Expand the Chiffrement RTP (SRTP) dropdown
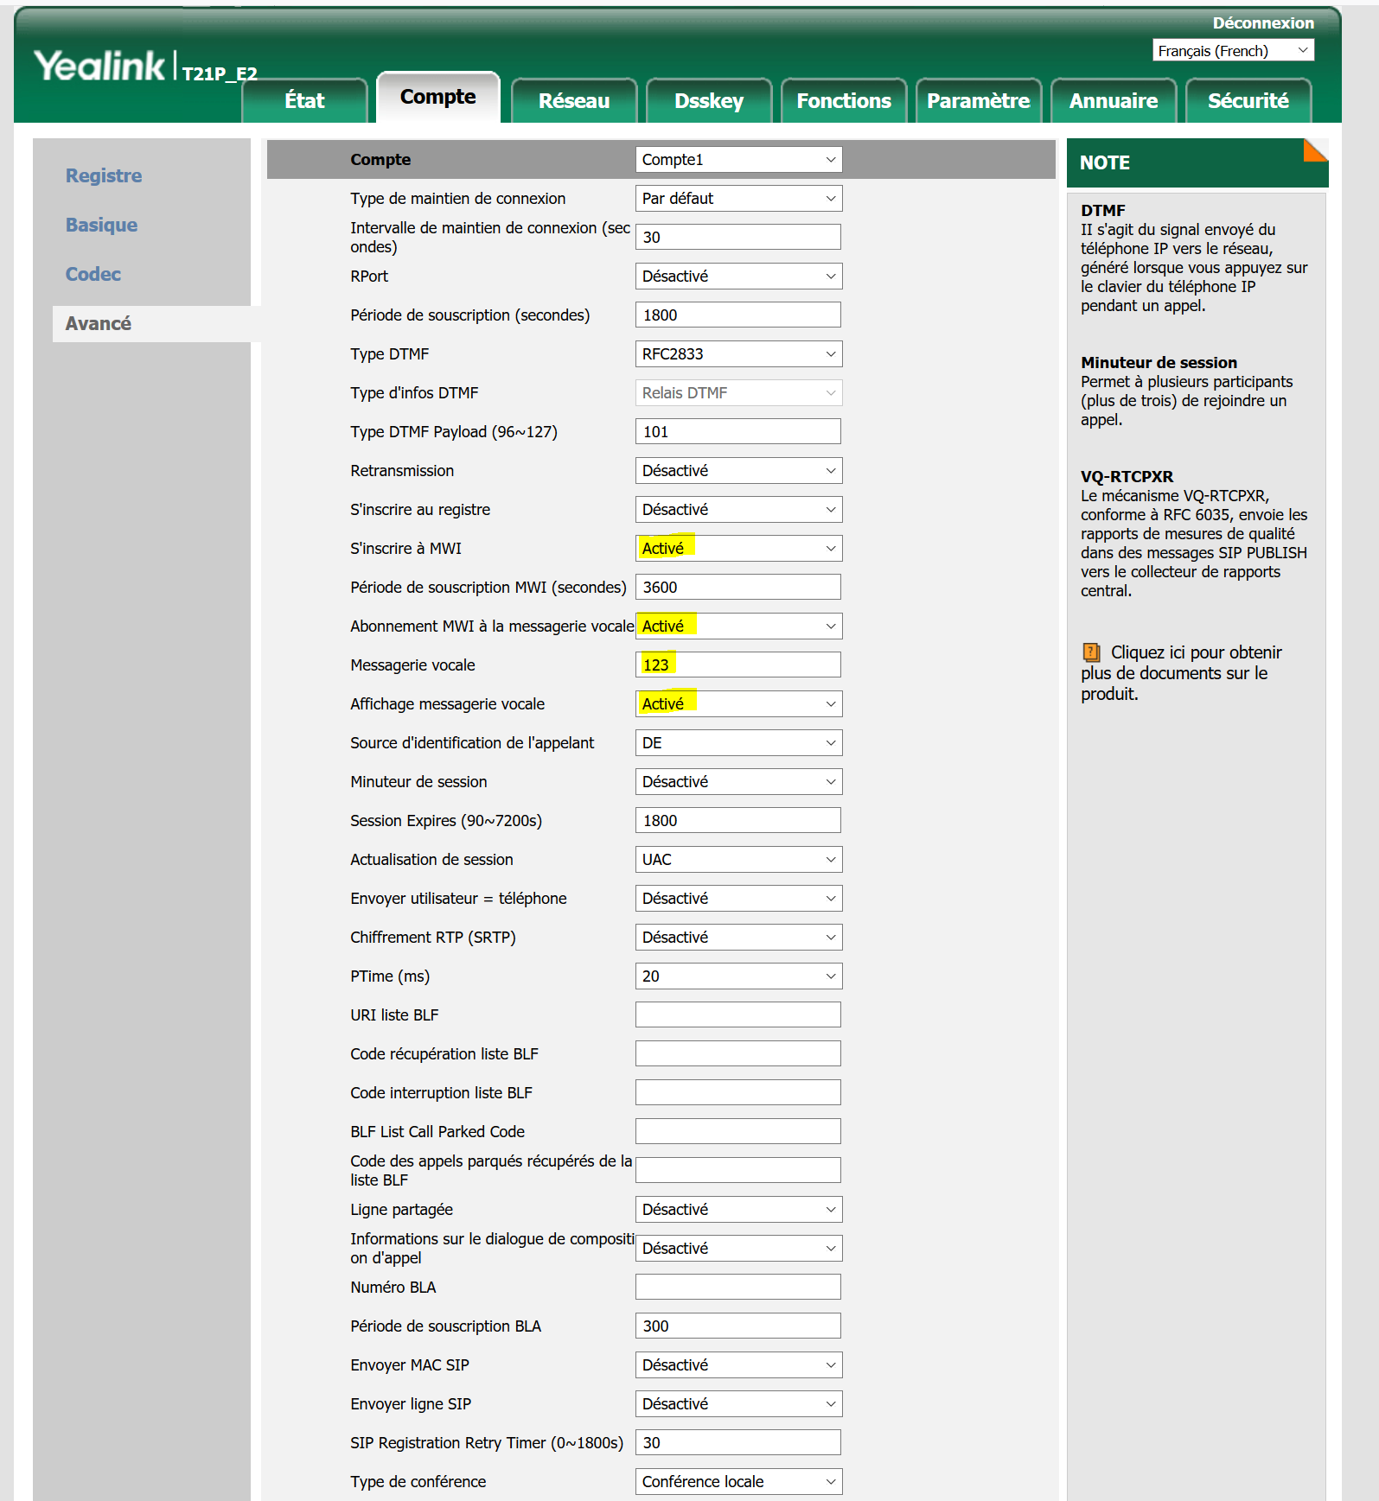Viewport: 1379px width, 1501px height. click(737, 938)
